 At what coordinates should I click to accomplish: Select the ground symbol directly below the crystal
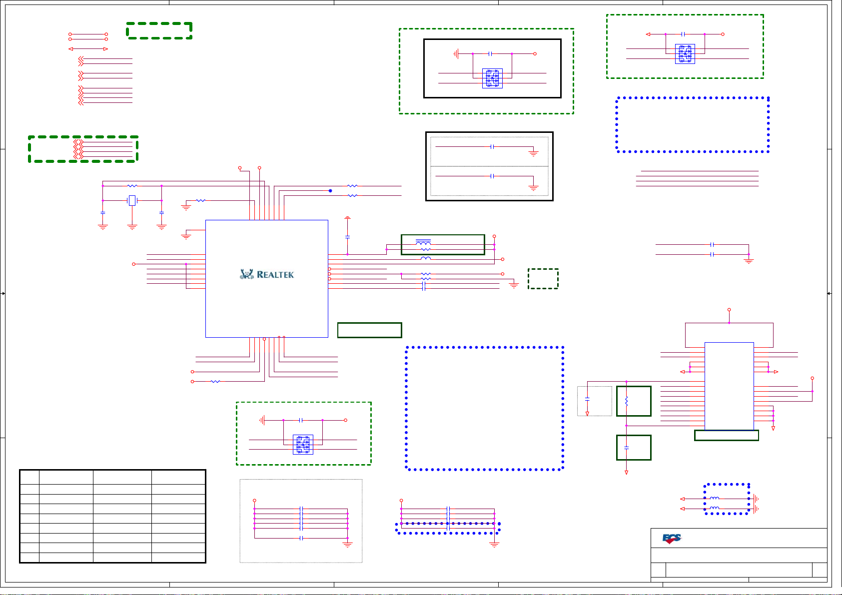(132, 227)
